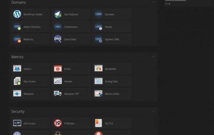Click the 2 / ∞ usage statistic
This screenshot has width=214, height=135.
[168, 4]
